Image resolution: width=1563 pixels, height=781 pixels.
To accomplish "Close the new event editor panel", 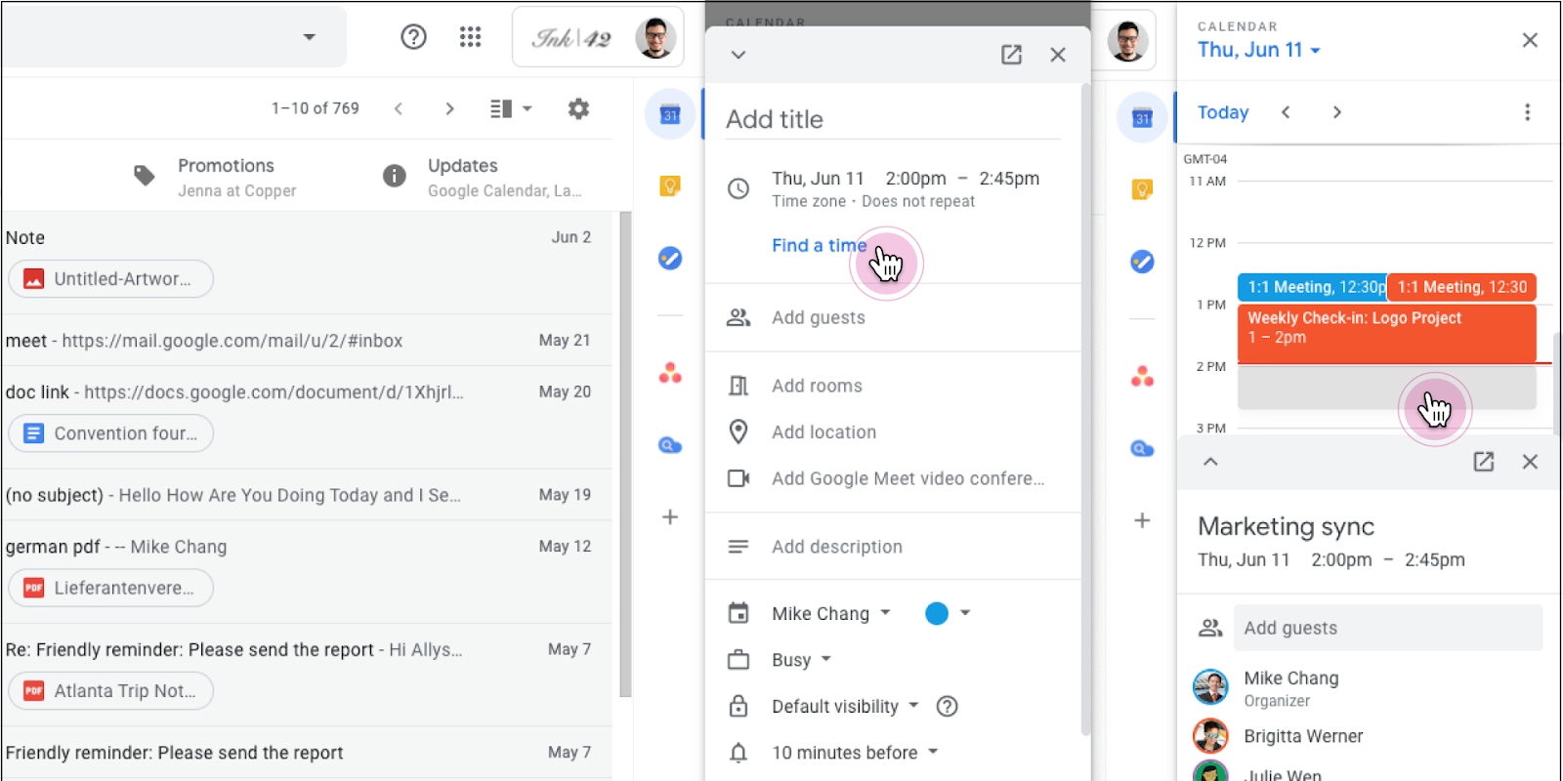I will coord(1058,55).
